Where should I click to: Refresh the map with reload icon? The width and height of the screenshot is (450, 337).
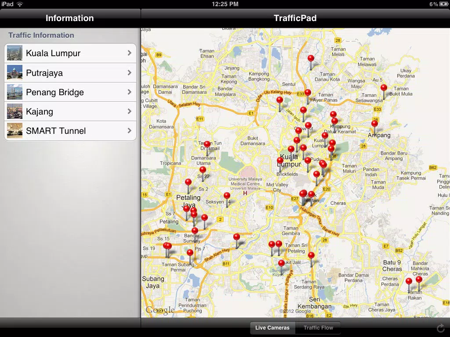(440, 328)
